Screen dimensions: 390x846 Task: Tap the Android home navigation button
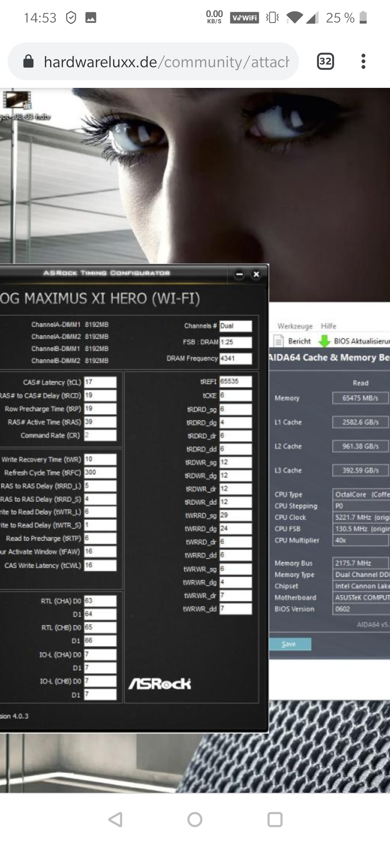pyautogui.click(x=195, y=819)
